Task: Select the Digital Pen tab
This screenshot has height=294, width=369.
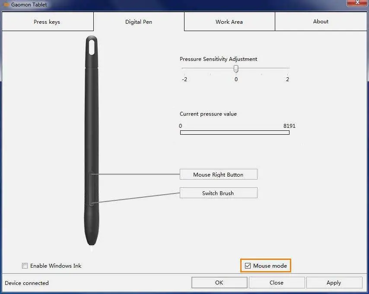Action: (x=139, y=22)
